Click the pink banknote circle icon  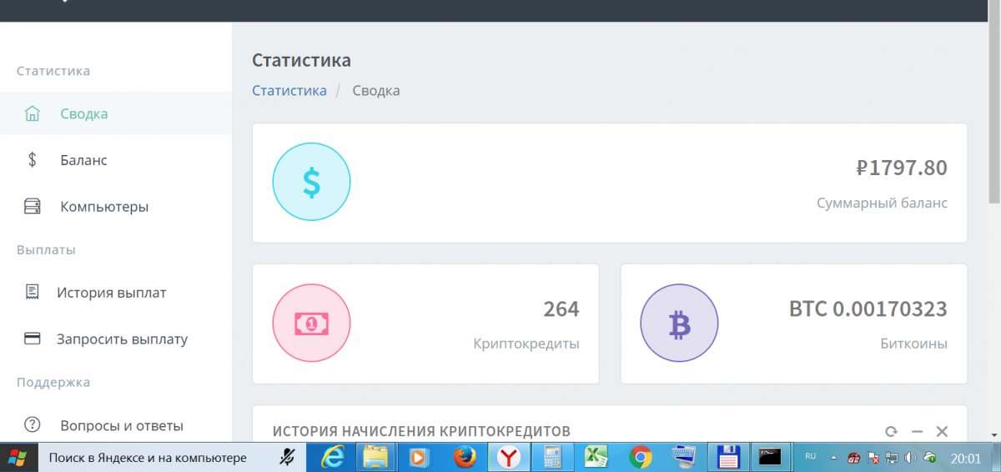pyautogui.click(x=311, y=323)
